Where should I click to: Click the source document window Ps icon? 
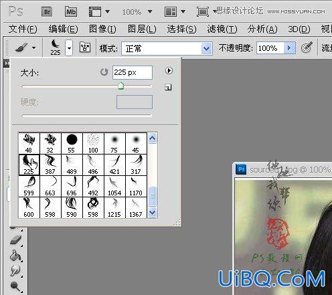[241, 169]
